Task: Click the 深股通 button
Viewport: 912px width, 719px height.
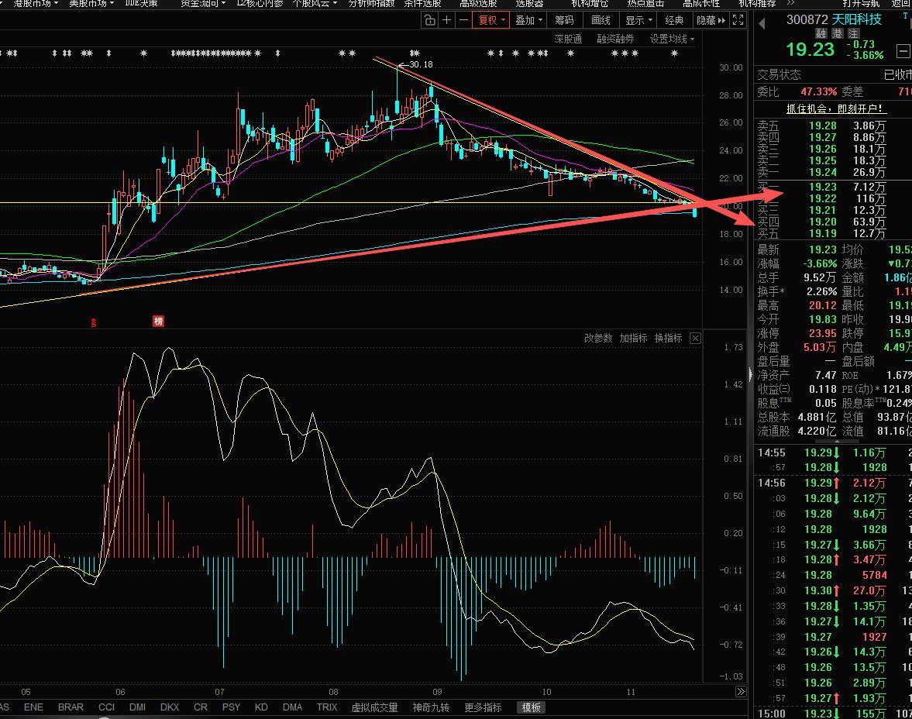Action: point(568,39)
